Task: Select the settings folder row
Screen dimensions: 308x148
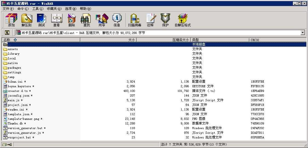Action: [x=154, y=72]
